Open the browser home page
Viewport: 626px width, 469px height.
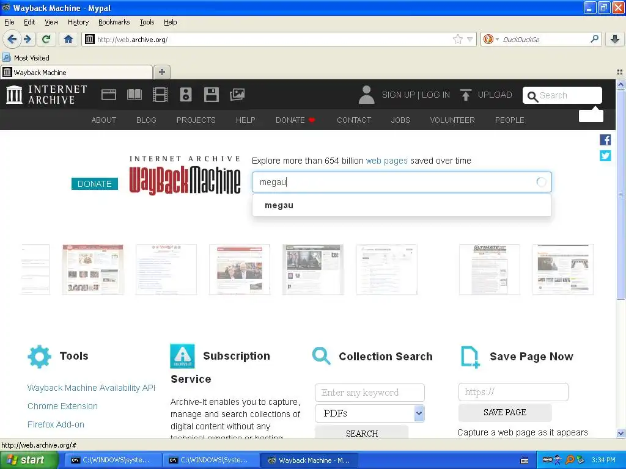[x=68, y=39]
